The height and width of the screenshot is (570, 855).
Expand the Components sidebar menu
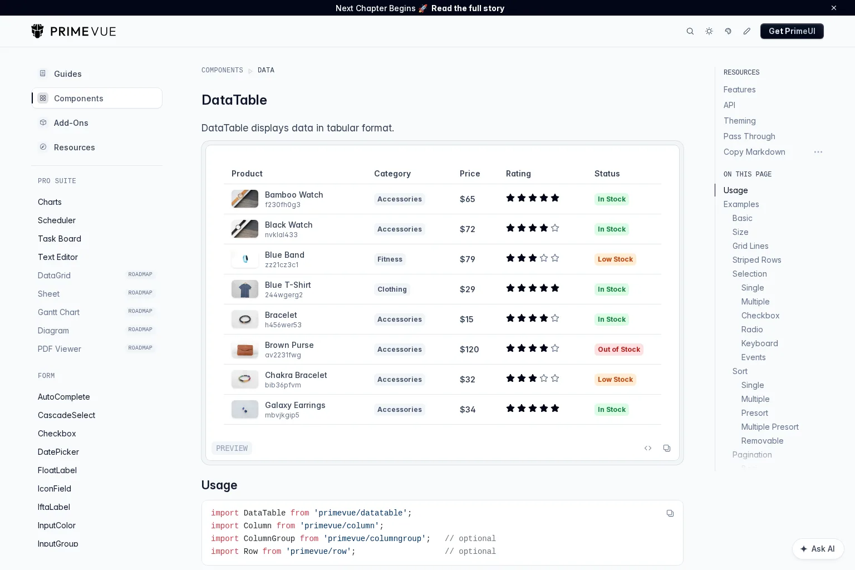click(97, 98)
